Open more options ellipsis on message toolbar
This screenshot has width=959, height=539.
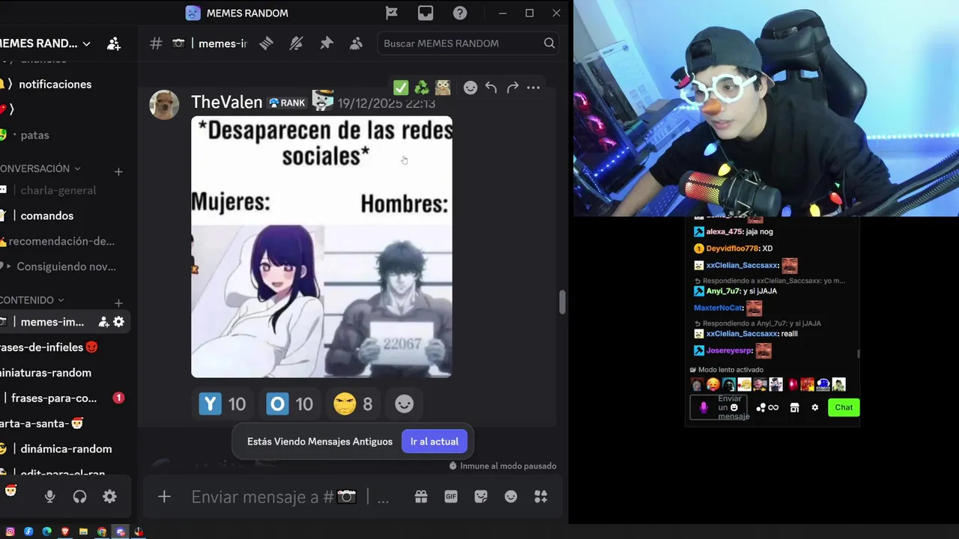tap(533, 88)
